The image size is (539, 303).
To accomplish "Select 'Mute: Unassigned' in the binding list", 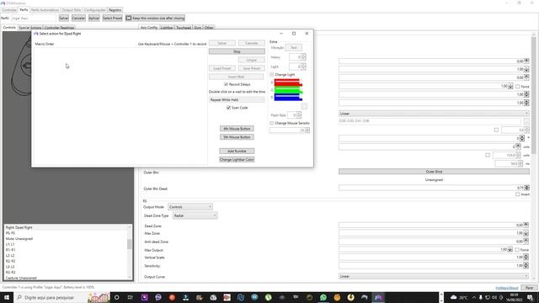I will (19, 239).
